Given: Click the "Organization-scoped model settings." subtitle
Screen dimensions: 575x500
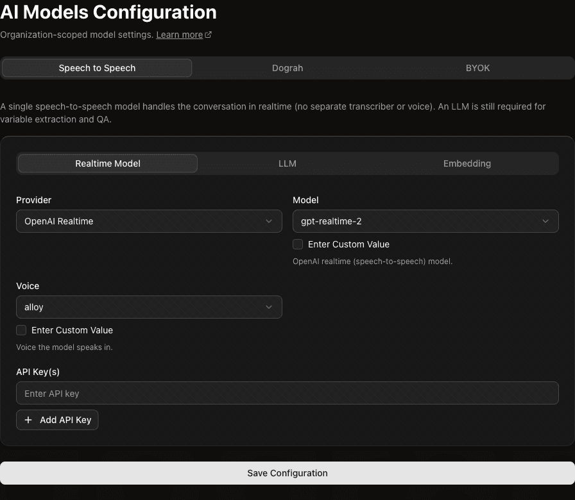Looking at the screenshot, I should (76, 35).
